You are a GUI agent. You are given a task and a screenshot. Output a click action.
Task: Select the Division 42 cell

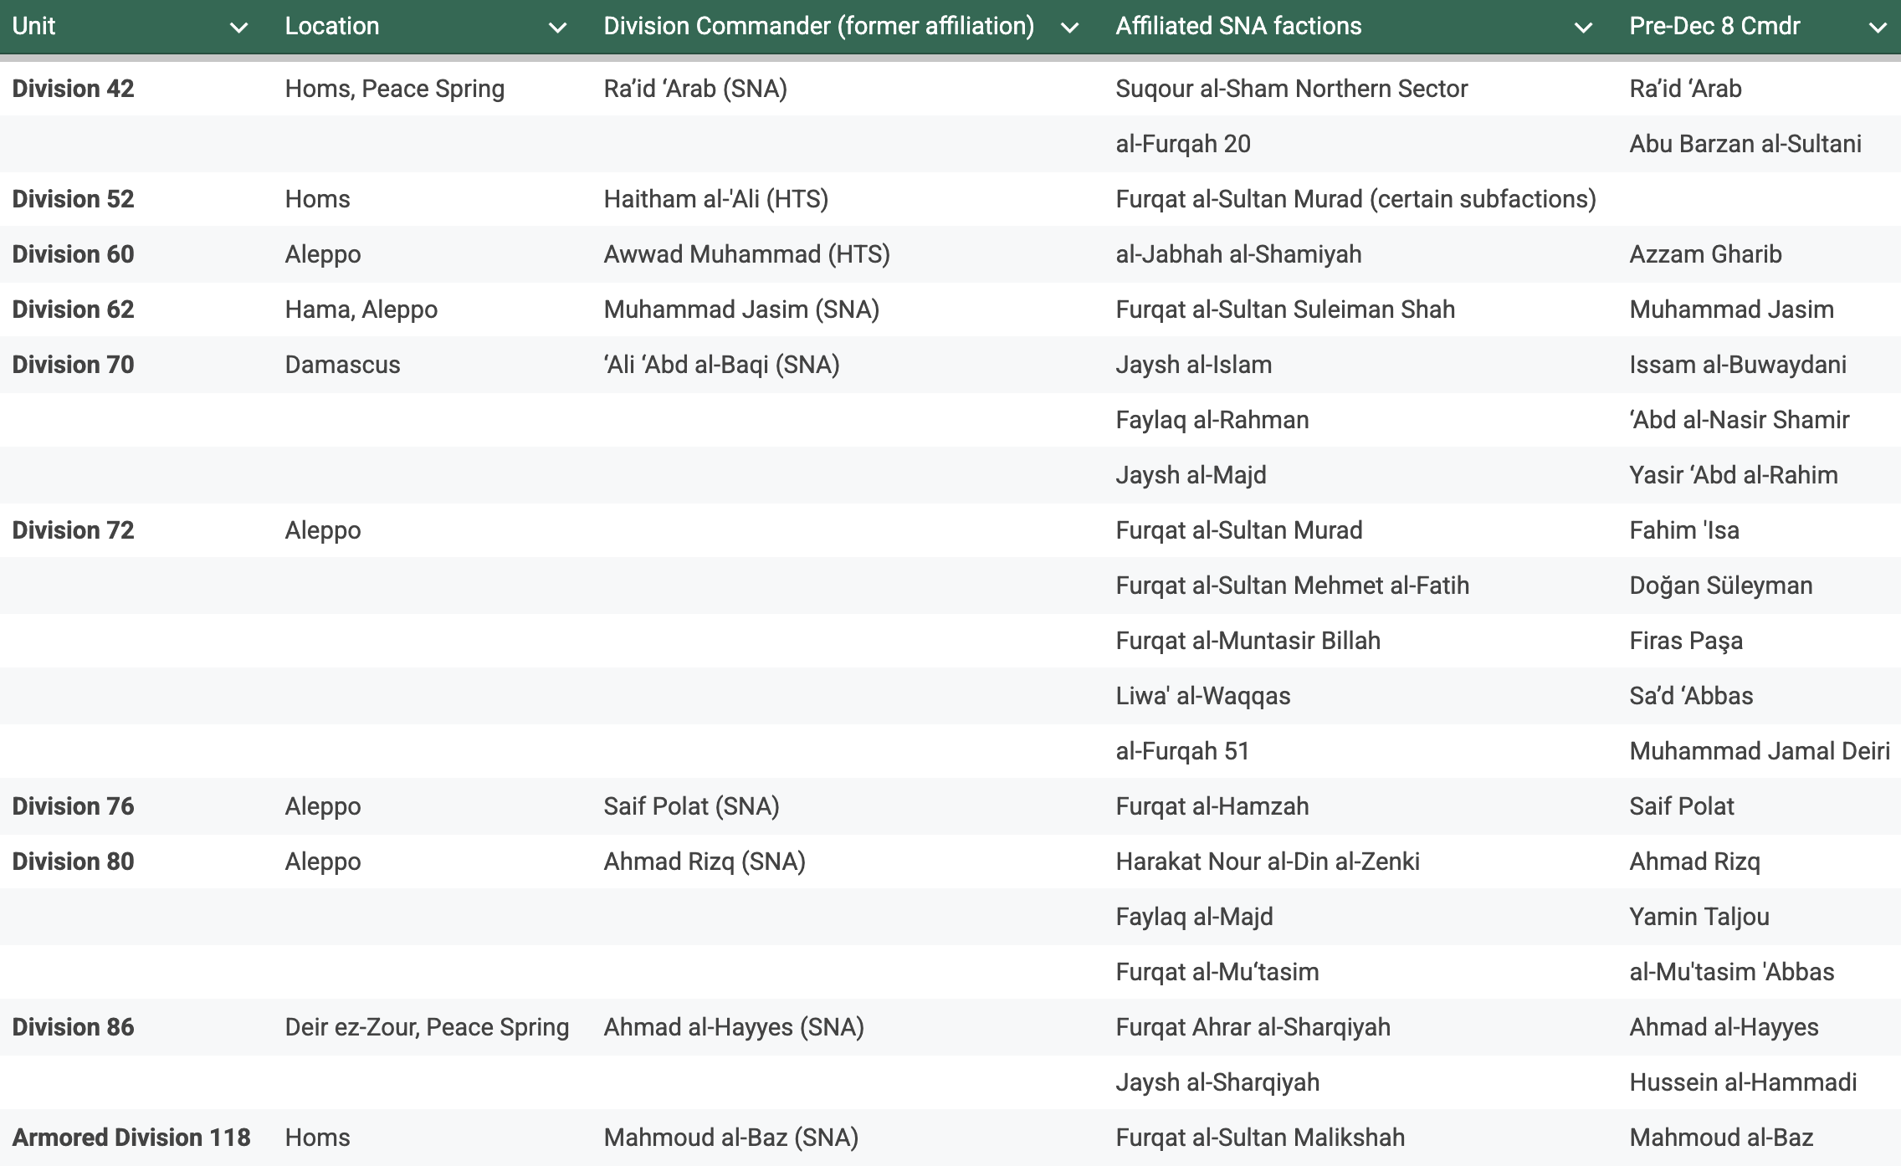coord(73,89)
